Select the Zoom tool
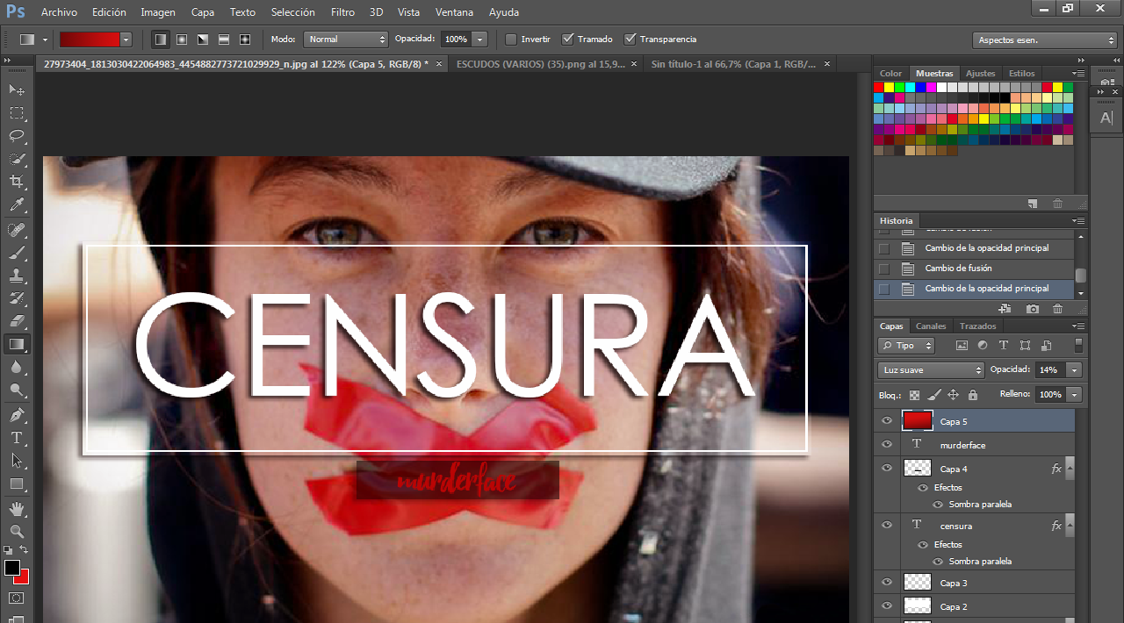 tap(16, 531)
